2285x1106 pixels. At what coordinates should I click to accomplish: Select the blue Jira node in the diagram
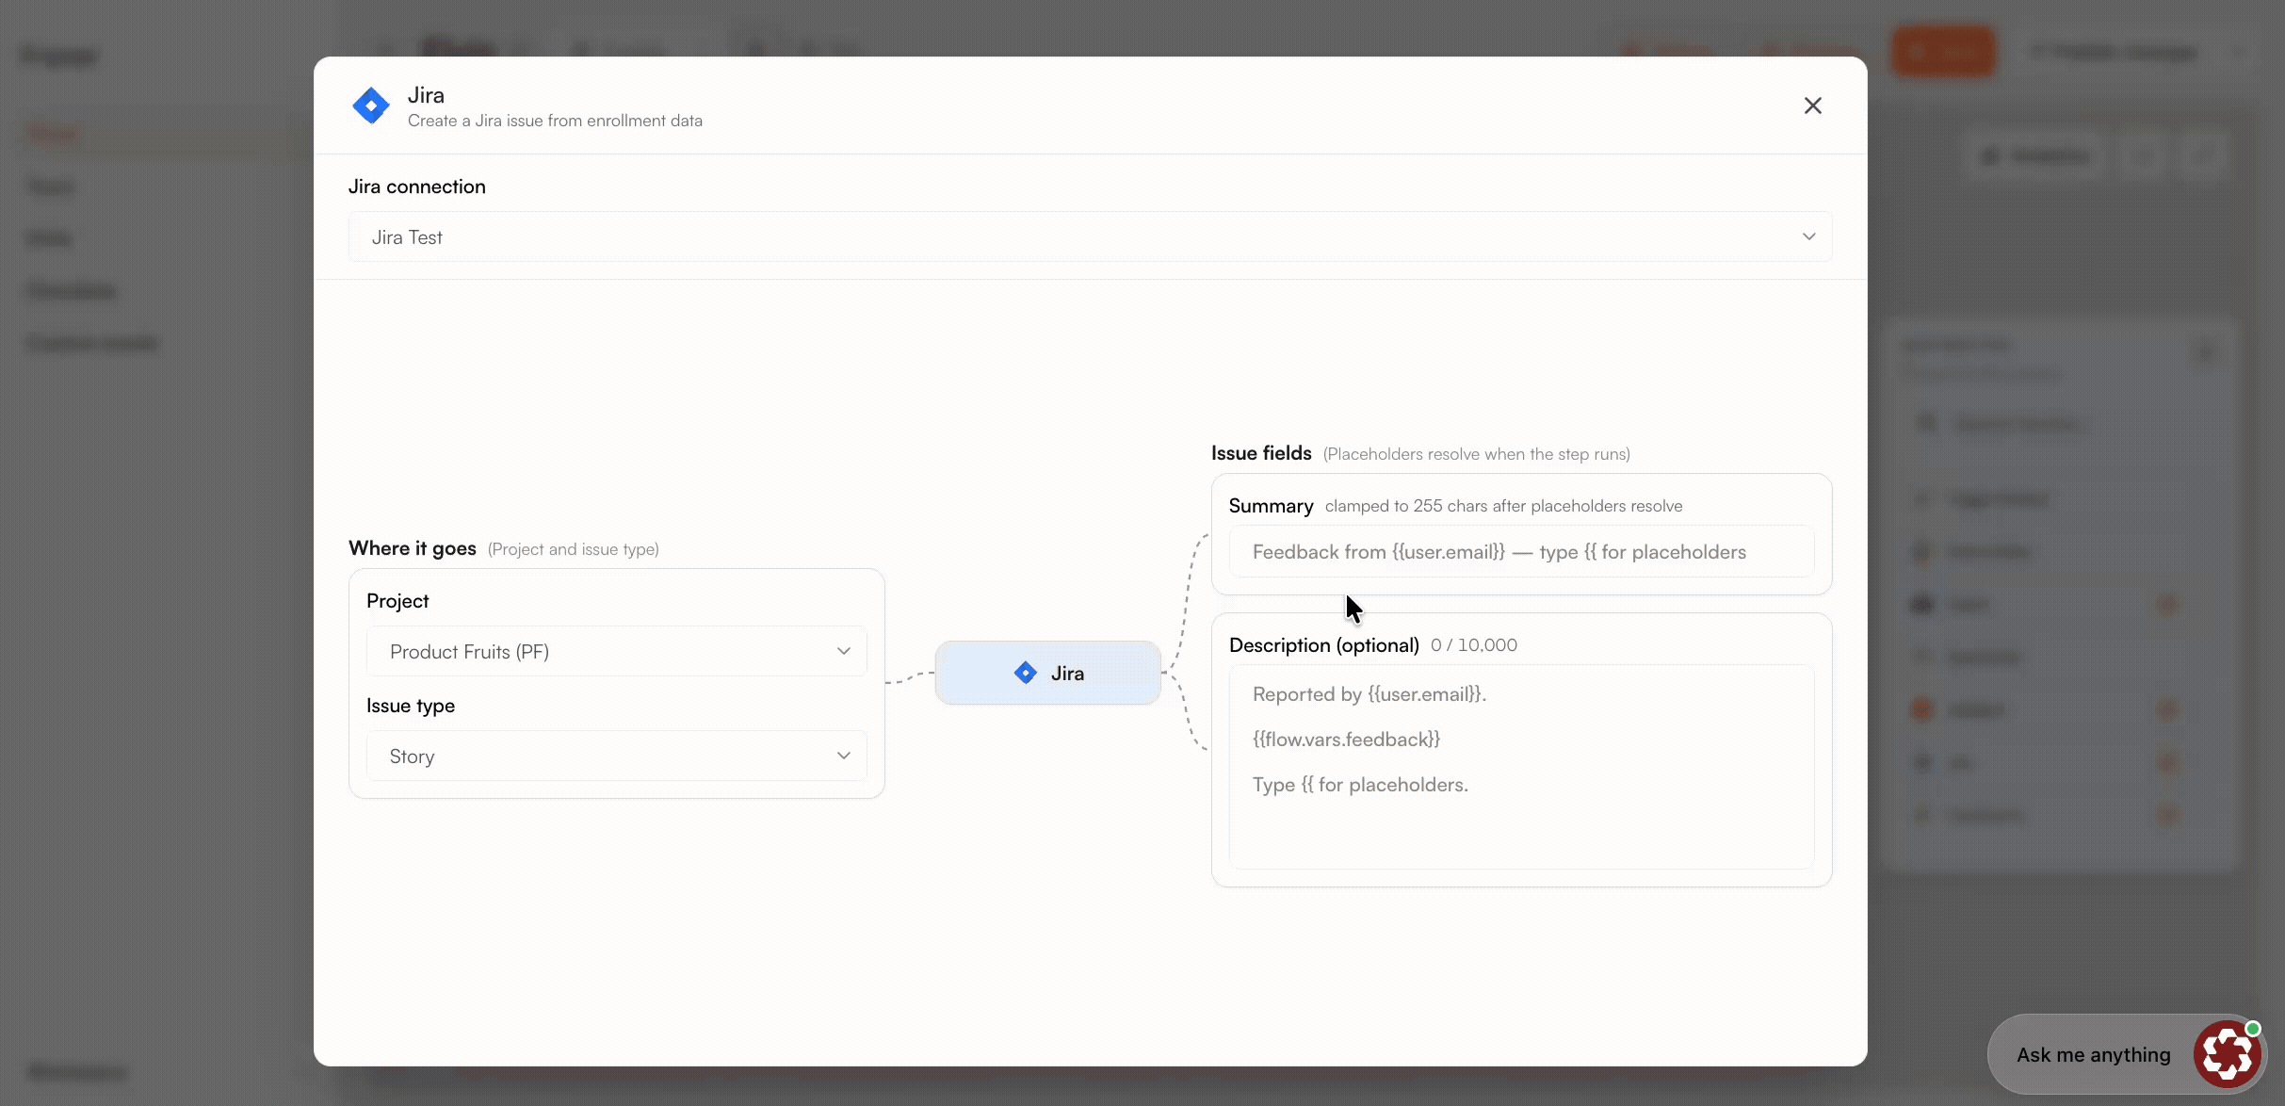pyautogui.click(x=1047, y=673)
